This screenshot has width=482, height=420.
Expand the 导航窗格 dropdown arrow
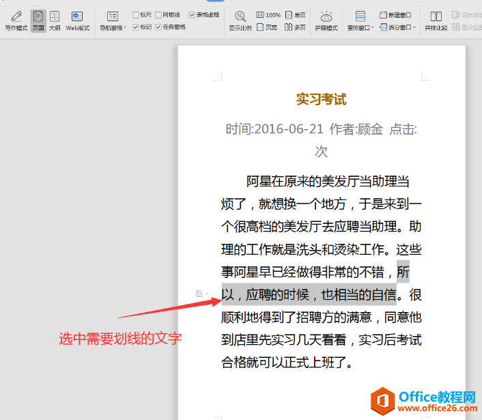(x=125, y=28)
